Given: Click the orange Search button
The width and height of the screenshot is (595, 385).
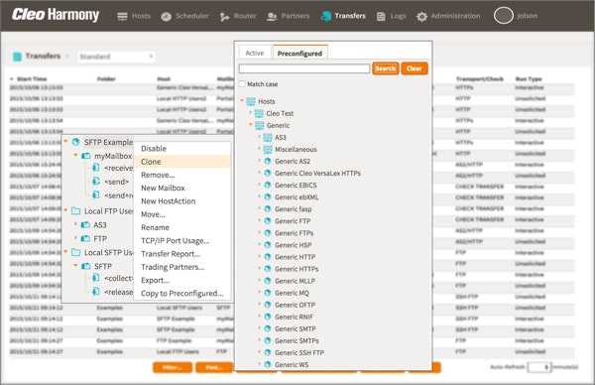Looking at the screenshot, I should tap(385, 68).
